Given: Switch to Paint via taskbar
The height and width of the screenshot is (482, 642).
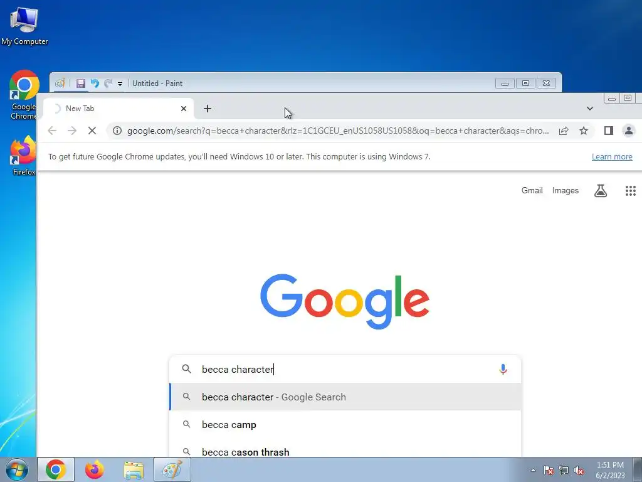Looking at the screenshot, I should 172,469.
